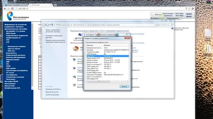Open Качество обслуживания in router menu
Image resolution: width=213 pixels, height=119 pixels.
click(x=16, y=57)
